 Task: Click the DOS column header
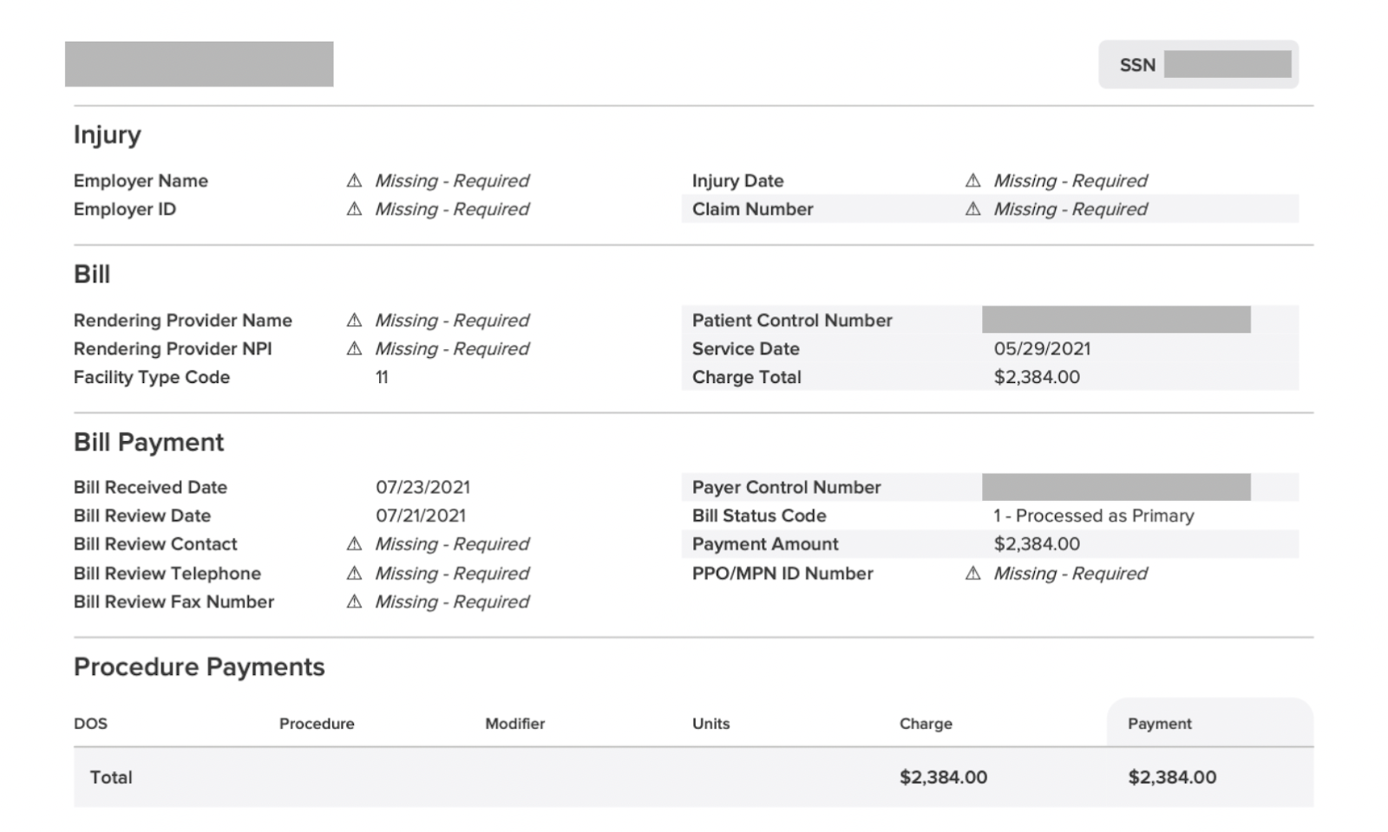coord(90,724)
